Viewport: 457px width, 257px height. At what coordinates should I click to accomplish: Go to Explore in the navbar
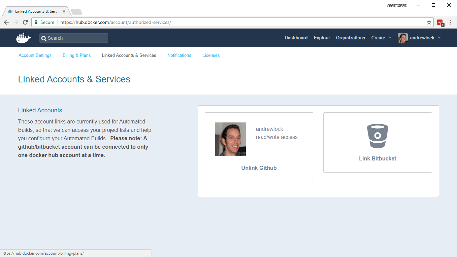[322, 38]
